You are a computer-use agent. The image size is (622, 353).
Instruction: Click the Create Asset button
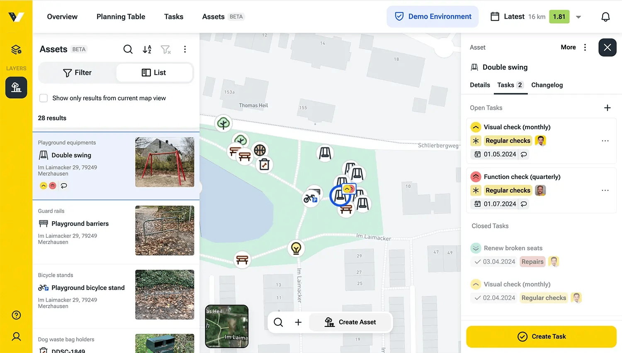350,322
